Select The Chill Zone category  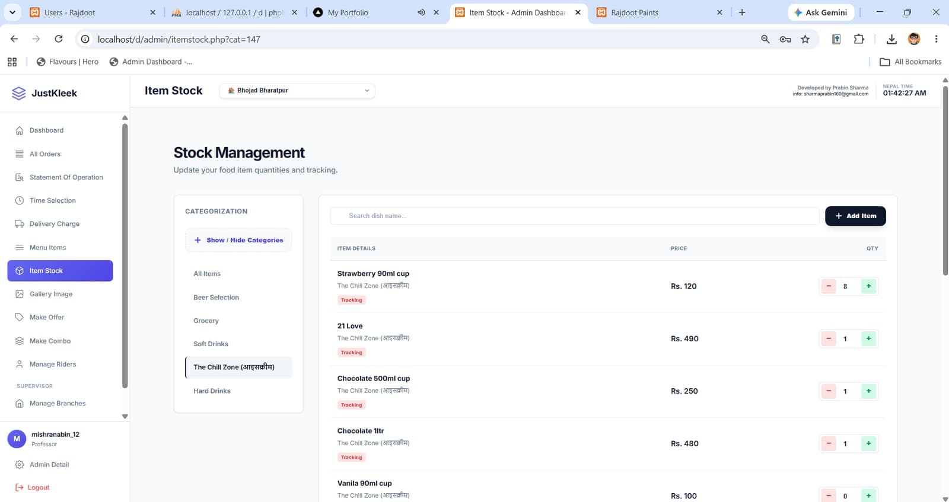(x=238, y=367)
